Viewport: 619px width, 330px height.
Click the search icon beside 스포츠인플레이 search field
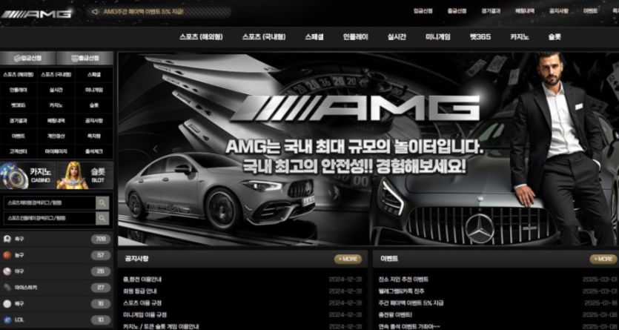pos(102,218)
